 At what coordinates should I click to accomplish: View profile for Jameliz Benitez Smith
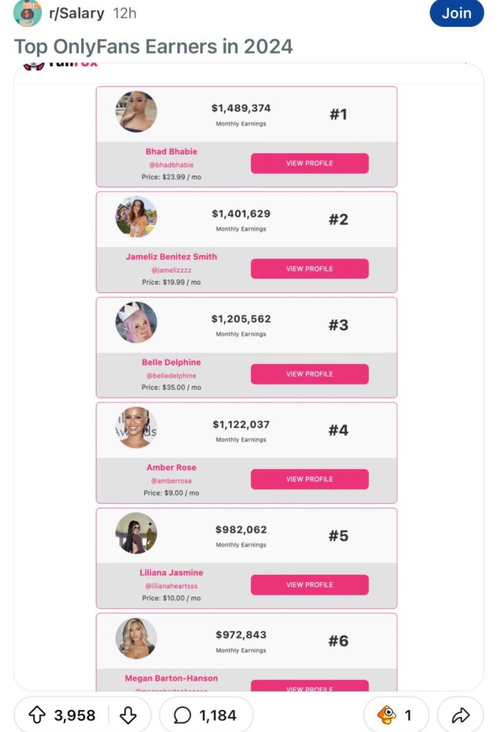(x=309, y=269)
